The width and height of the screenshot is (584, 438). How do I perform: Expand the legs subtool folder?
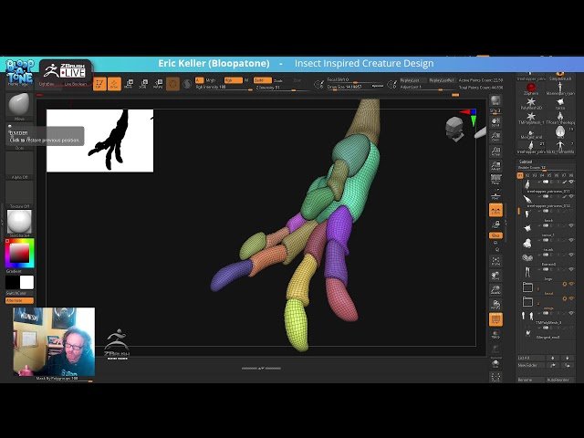pos(527,286)
